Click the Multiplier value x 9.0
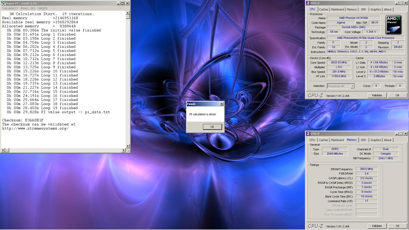Viewport: 409px width, 230px height. 339,67
